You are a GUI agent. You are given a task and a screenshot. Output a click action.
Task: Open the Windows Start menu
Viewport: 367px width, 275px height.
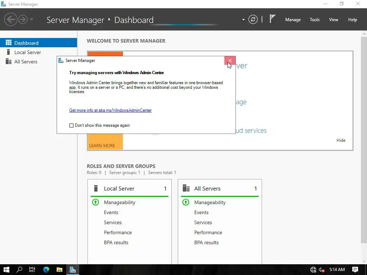6,270
